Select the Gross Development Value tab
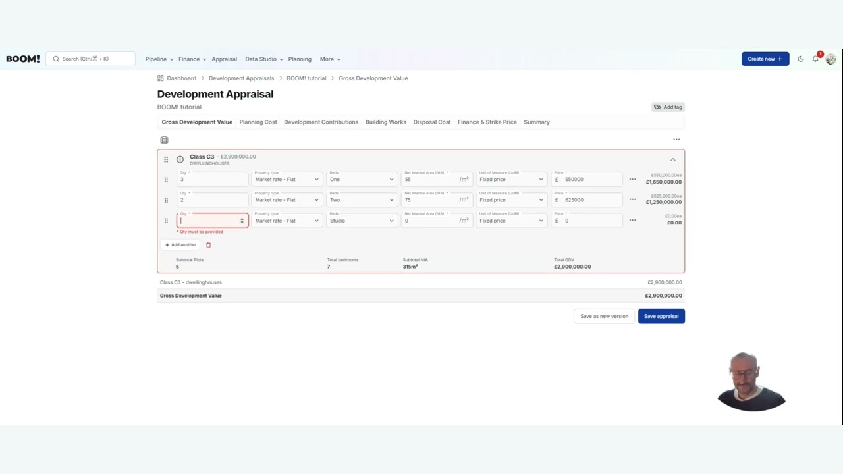Image resolution: width=843 pixels, height=474 pixels. click(x=197, y=122)
